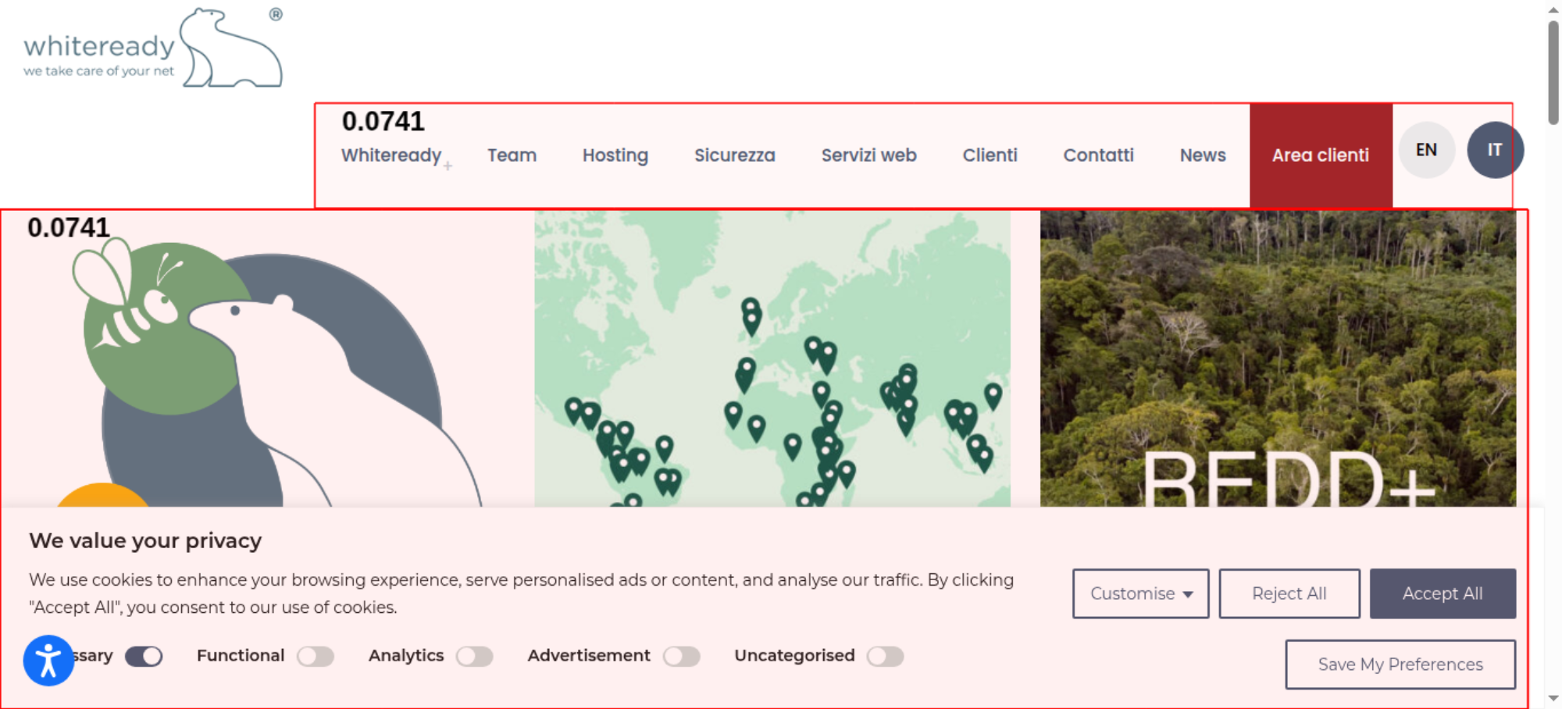Click Save My Preferences

(x=1400, y=664)
